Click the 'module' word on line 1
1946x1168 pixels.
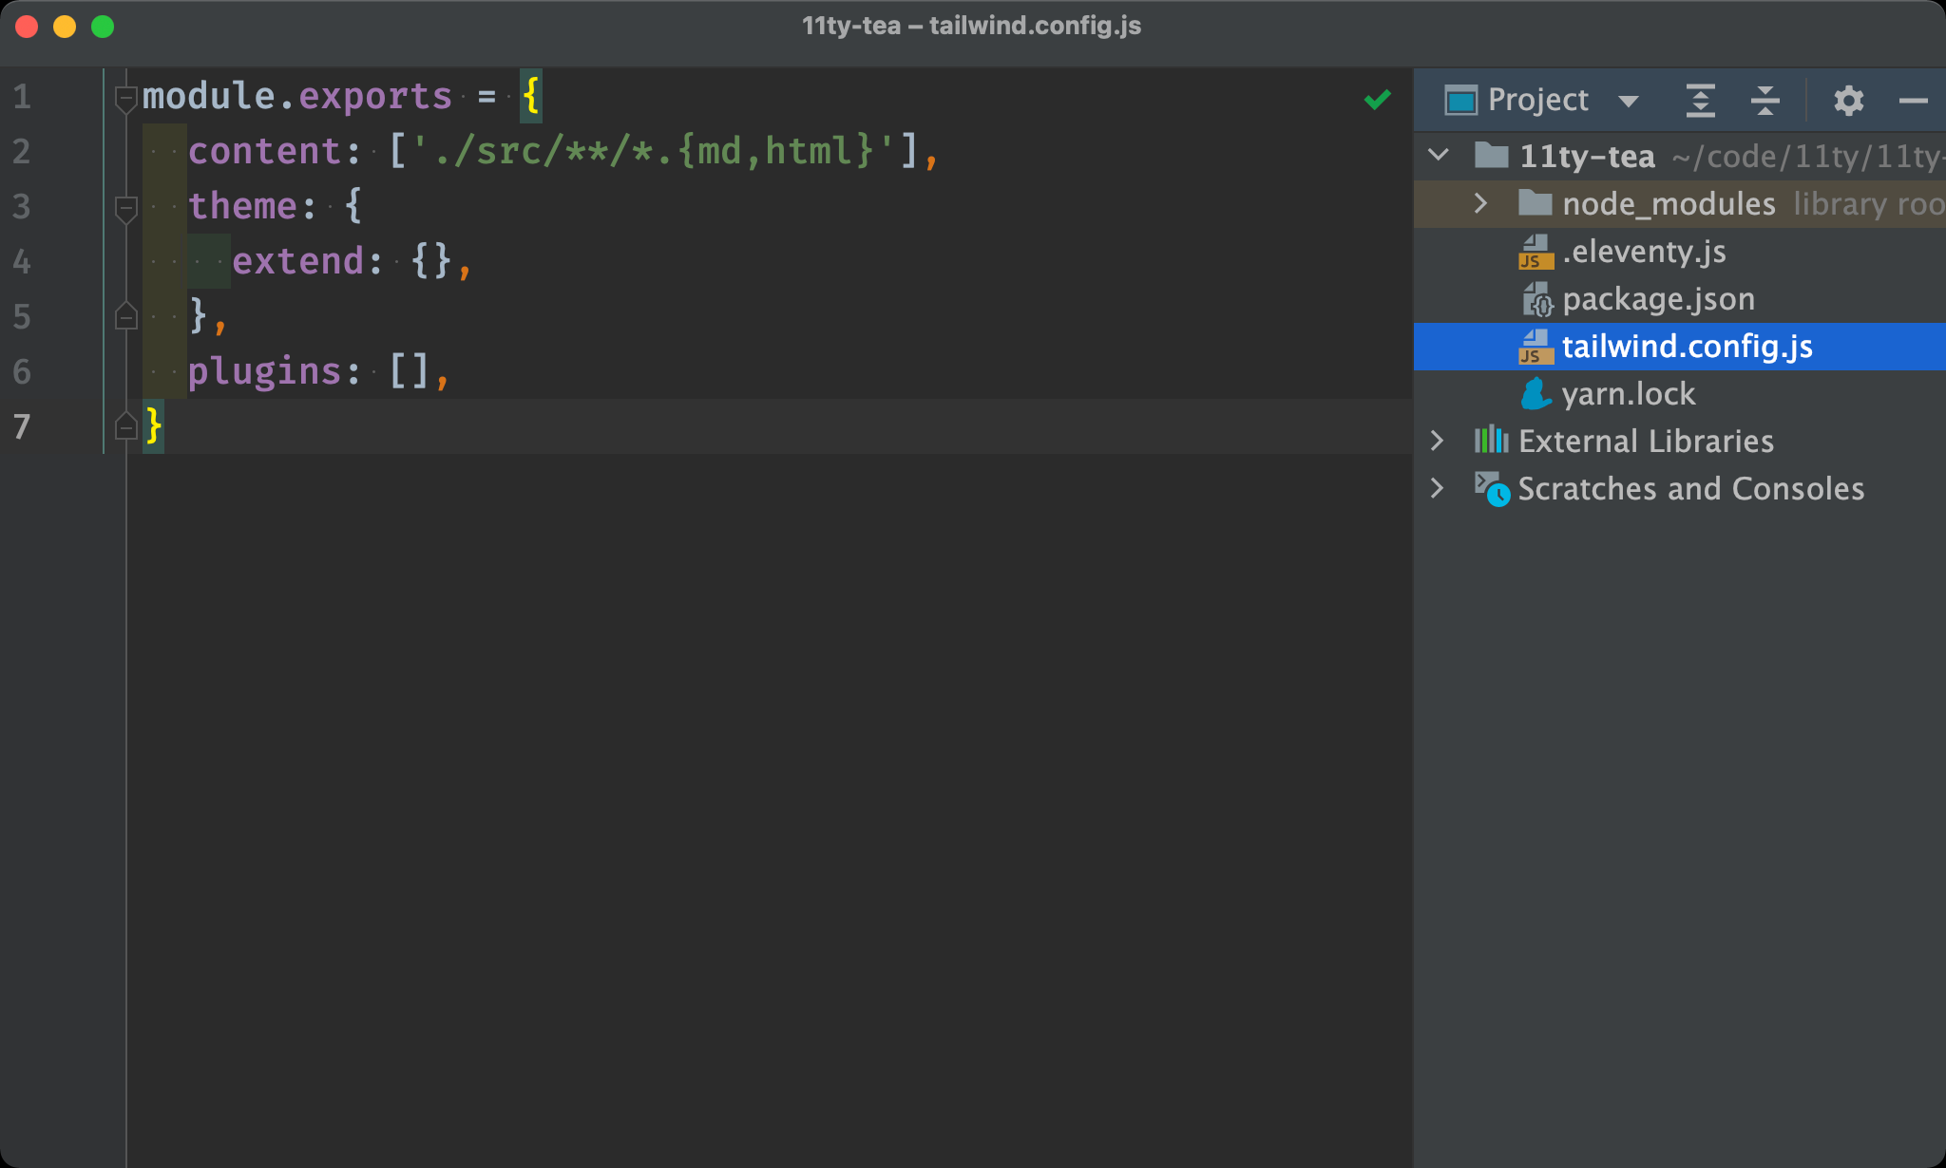[x=209, y=96]
